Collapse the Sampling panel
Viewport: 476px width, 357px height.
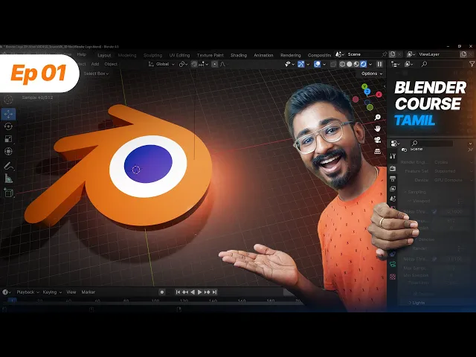(x=415, y=192)
